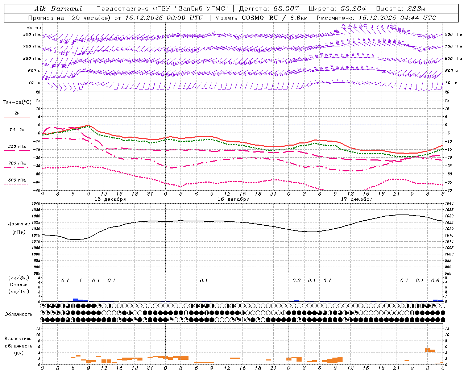Select the Модель COSMO-RU / 6.6км label
464x371 pixels.
coord(261,18)
